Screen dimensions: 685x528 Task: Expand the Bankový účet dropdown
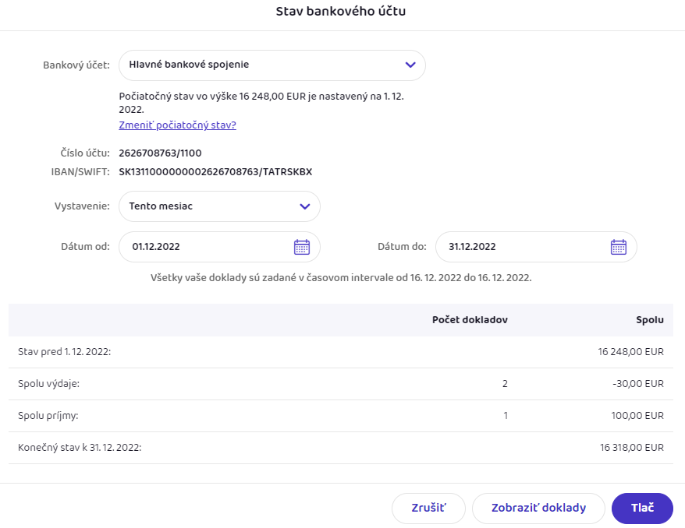tap(410, 65)
